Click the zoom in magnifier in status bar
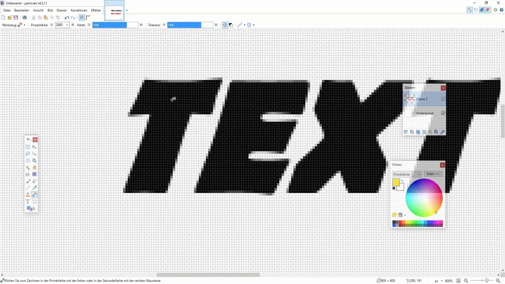This screenshot has height=284, width=505. [498, 281]
